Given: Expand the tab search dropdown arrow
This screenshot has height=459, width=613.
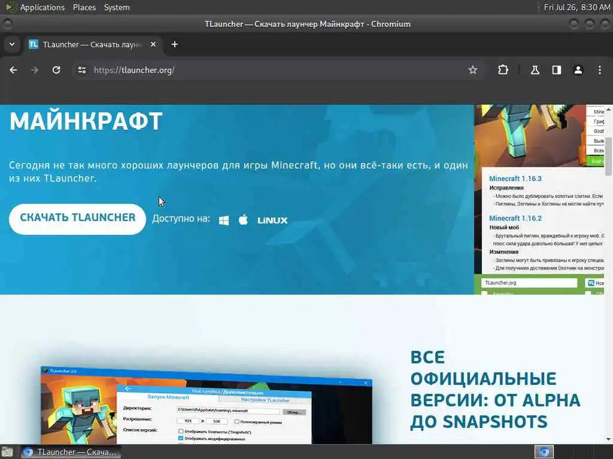Looking at the screenshot, I should 12,44.
